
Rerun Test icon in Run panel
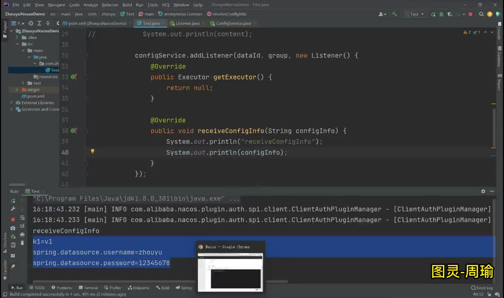pyautogui.click(x=13, y=201)
